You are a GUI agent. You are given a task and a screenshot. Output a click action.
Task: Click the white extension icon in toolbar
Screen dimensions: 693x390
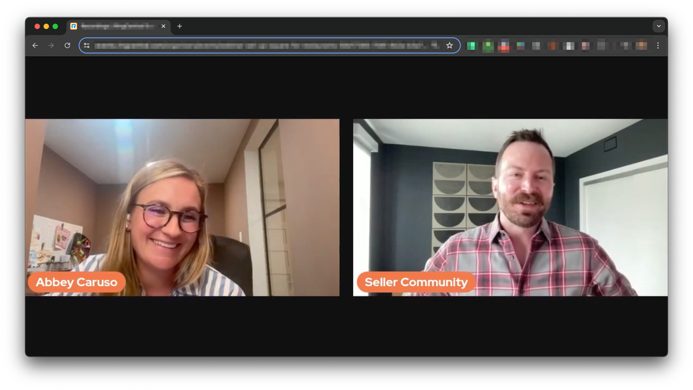click(x=569, y=46)
